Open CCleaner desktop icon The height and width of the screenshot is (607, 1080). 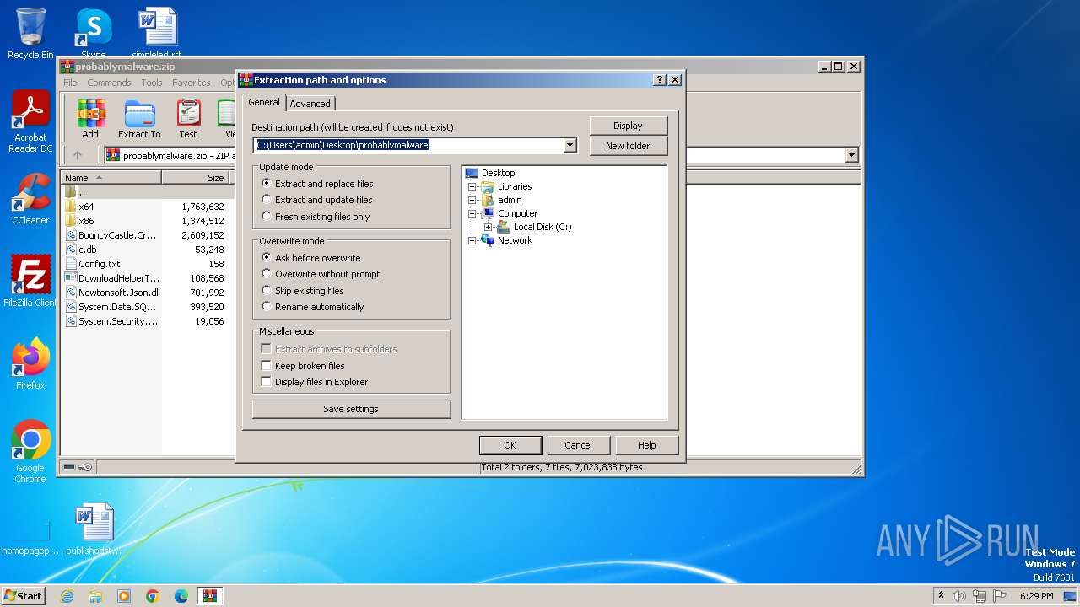(x=30, y=199)
